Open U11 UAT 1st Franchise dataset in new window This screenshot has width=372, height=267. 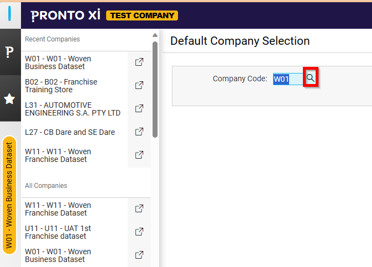139,232
